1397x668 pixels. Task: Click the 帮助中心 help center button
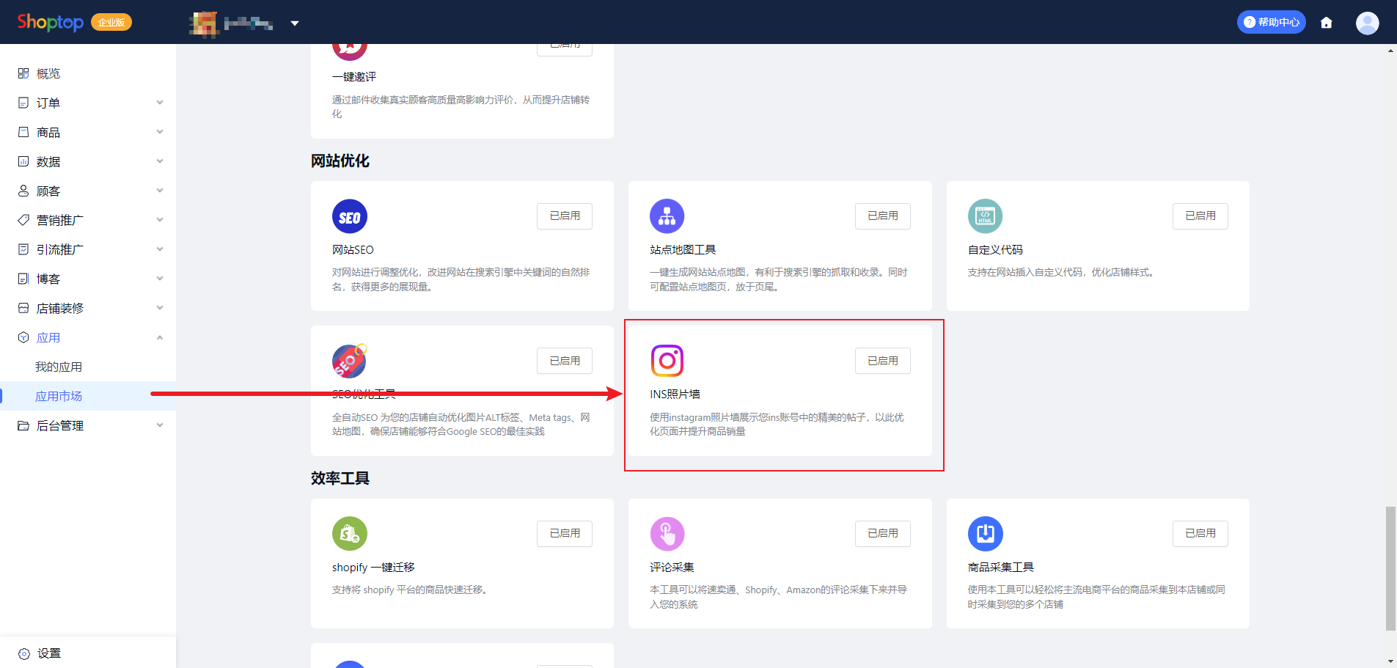coord(1271,22)
